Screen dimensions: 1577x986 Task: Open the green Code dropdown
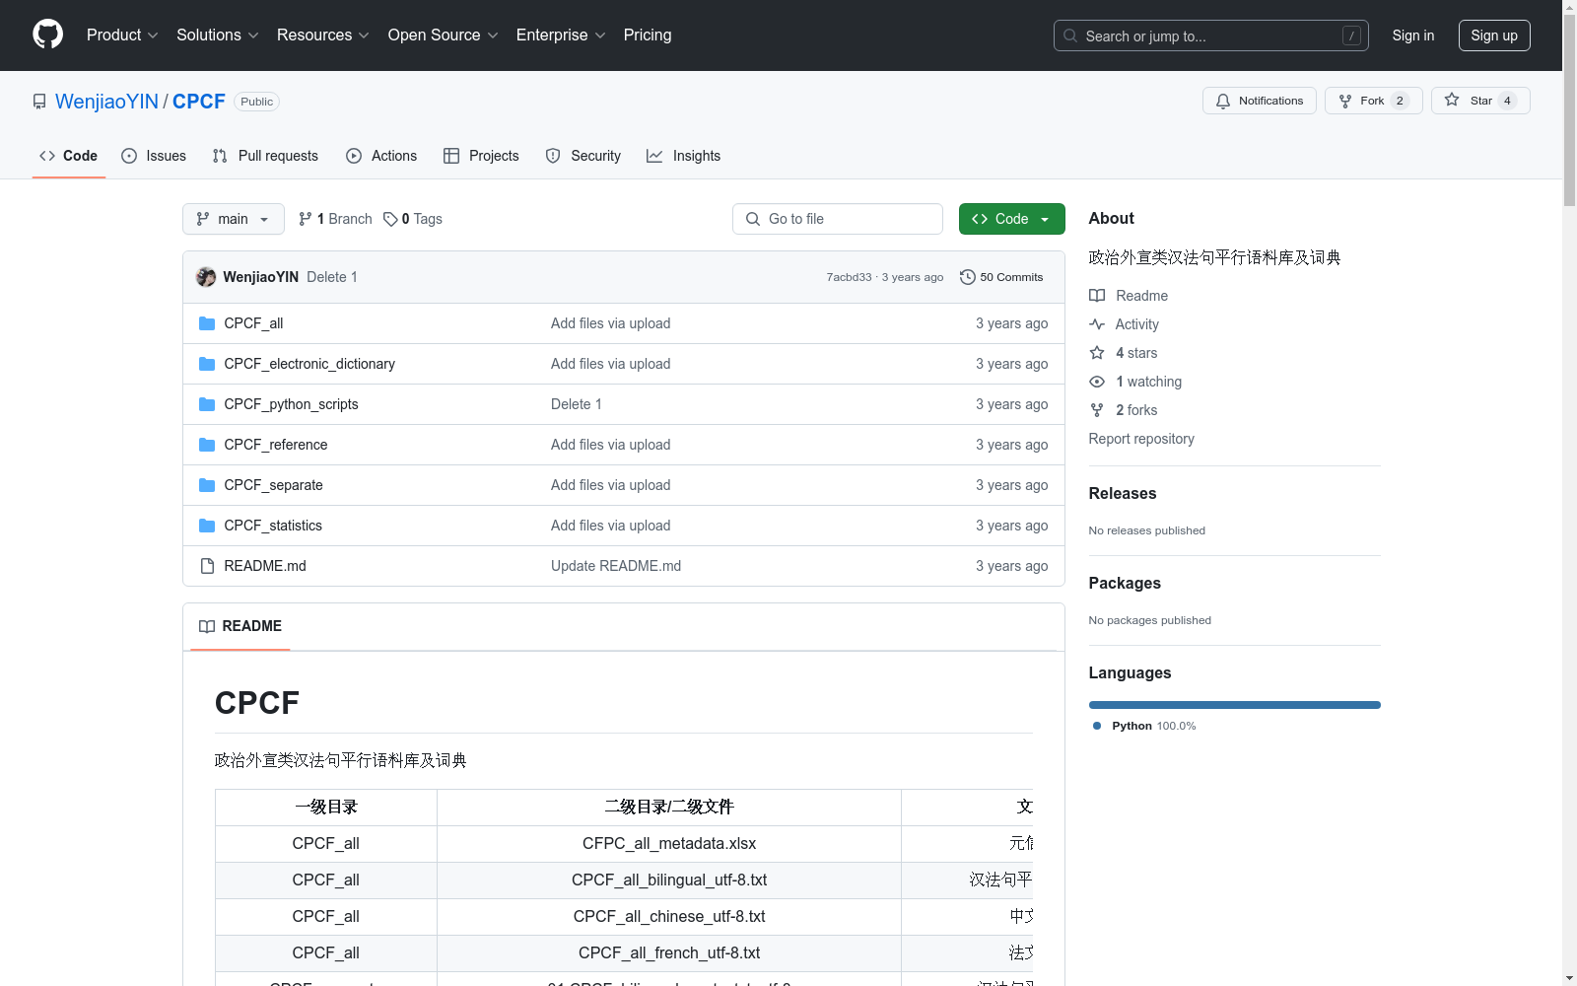[1011, 219]
